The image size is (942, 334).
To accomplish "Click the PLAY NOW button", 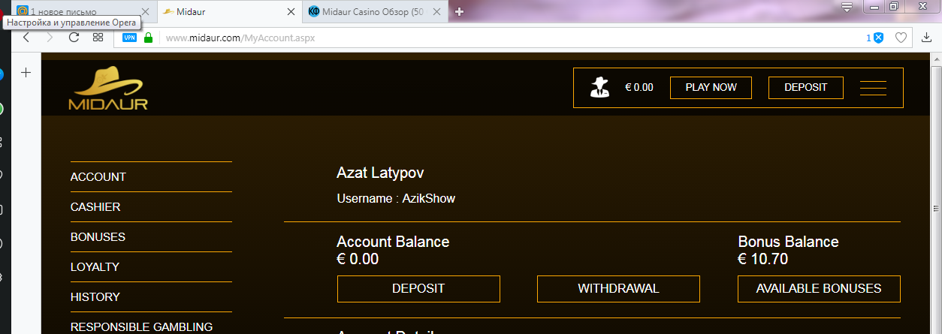I will [x=711, y=87].
